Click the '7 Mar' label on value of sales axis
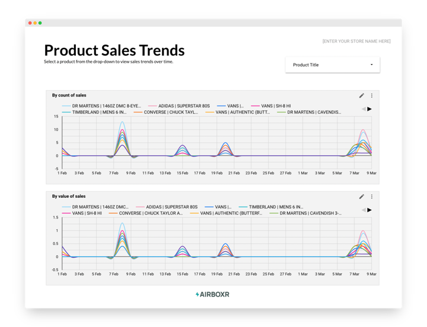 coord(354,274)
